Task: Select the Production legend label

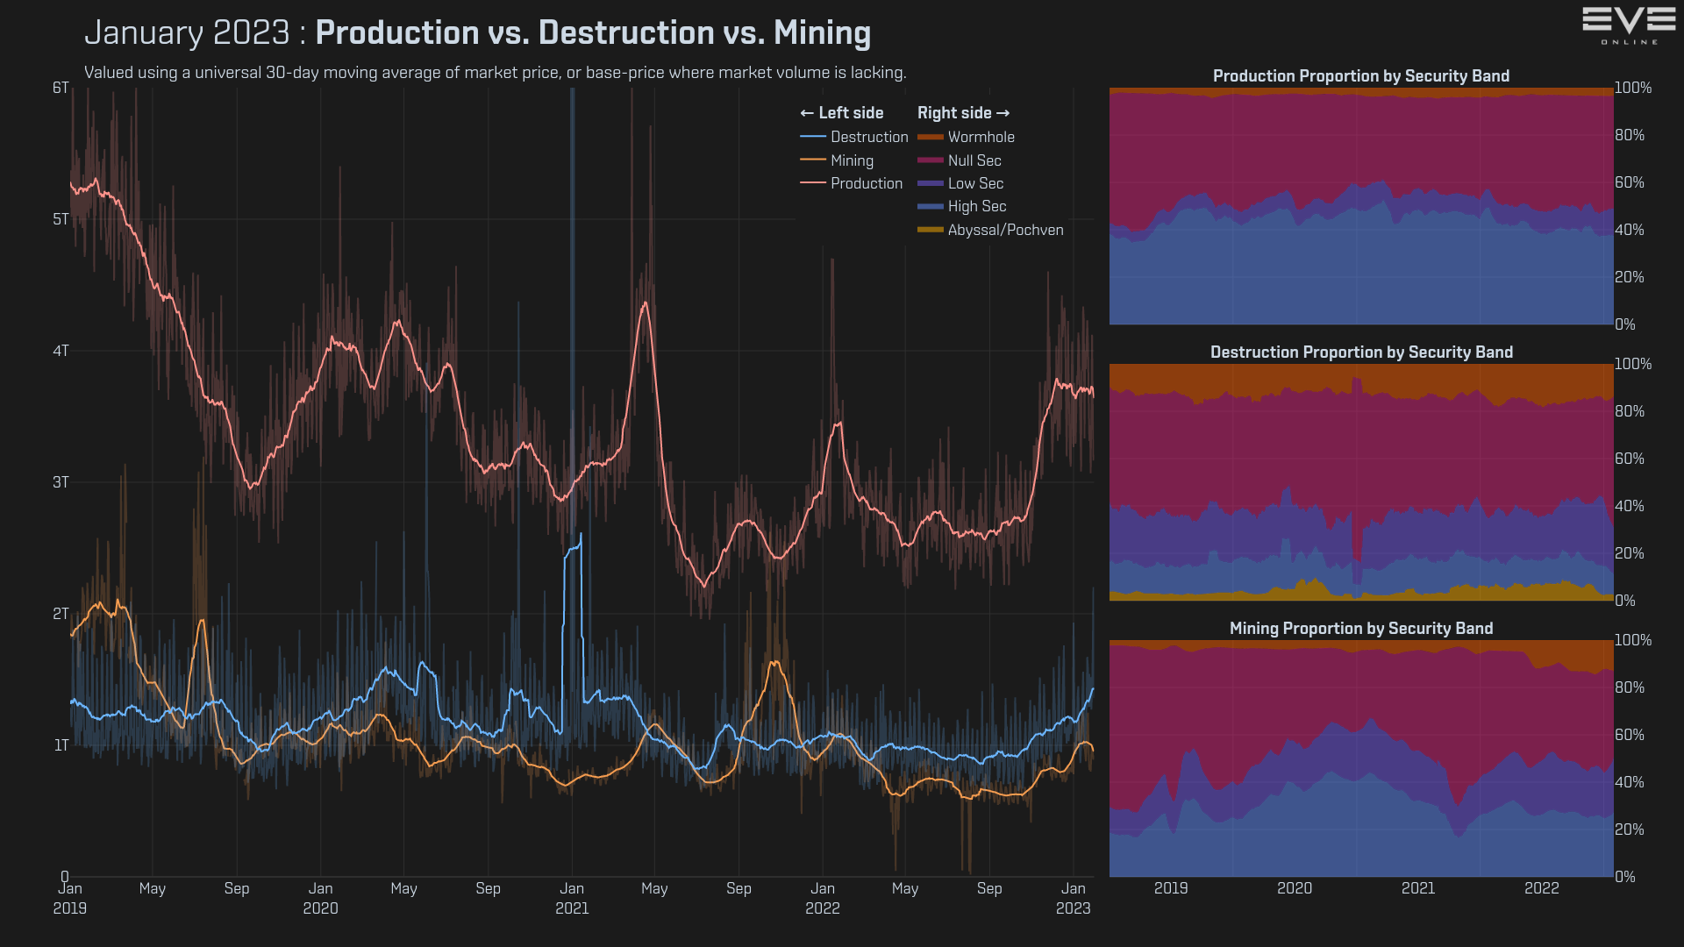Action: (867, 183)
